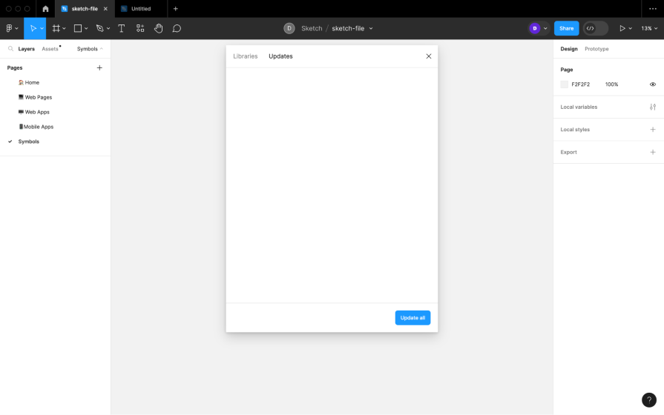
Task: Open the Help question mark button
Action: (x=648, y=399)
